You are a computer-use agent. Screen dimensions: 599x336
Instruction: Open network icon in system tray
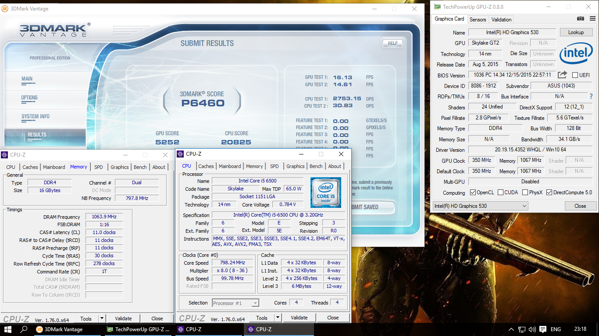pyautogui.click(x=522, y=329)
